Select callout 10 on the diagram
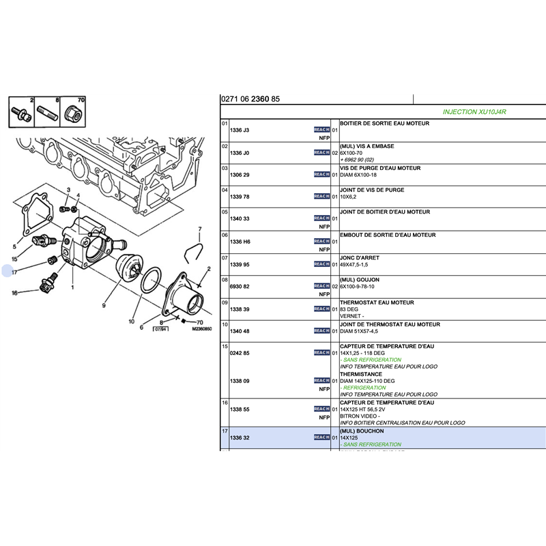This screenshot has height=546, width=546. (x=131, y=321)
